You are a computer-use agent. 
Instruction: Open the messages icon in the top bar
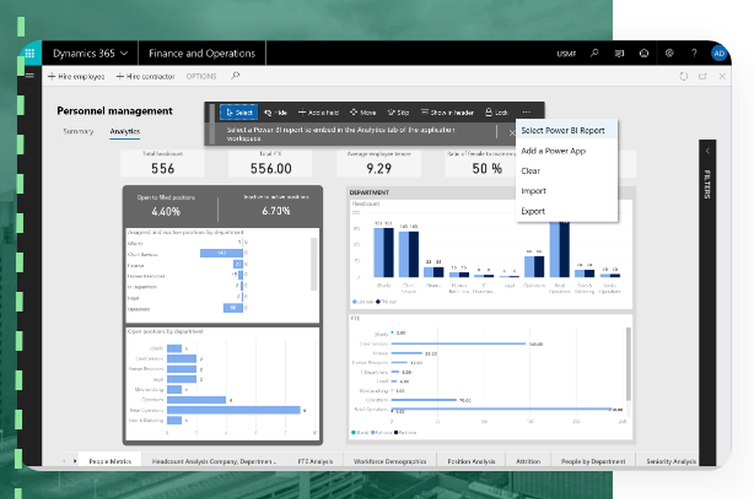[619, 54]
